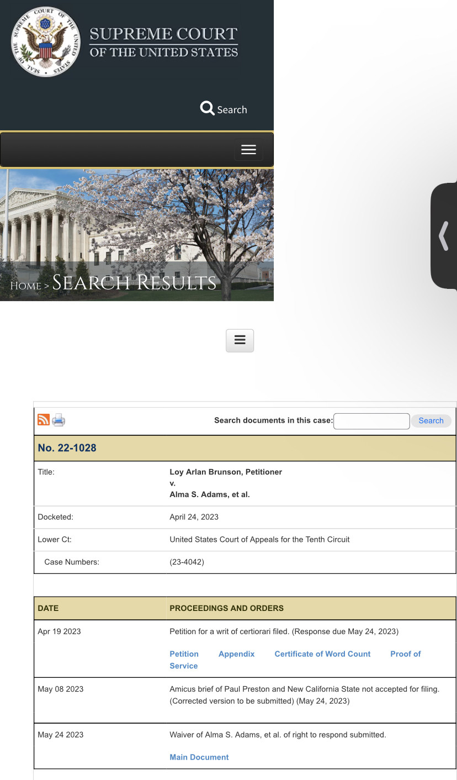This screenshot has width=457, height=780.
Task: Click the Proceedings and Orders column header
Action: point(226,608)
